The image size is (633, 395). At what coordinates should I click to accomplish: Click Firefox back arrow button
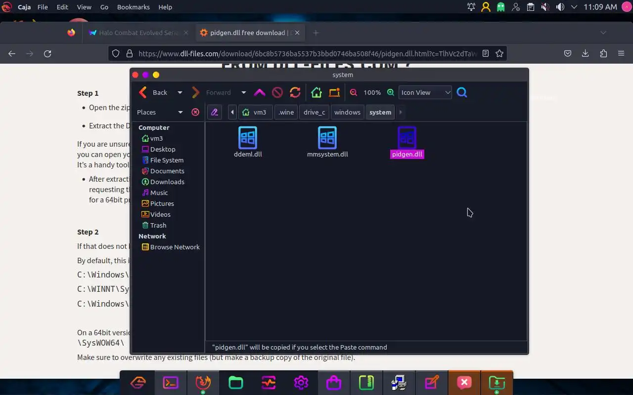pos(12,53)
